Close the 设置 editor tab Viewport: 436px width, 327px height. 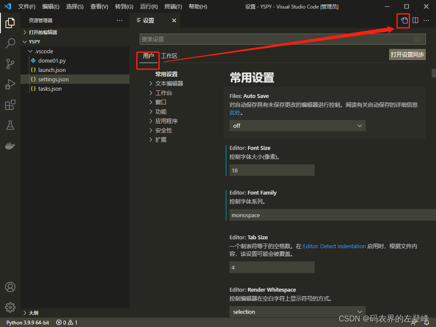point(174,20)
